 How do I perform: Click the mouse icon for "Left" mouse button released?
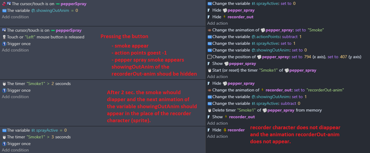tap(4, 37)
